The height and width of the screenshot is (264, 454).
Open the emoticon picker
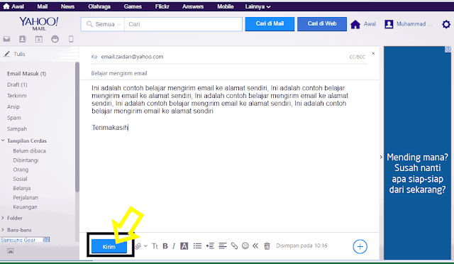245,246
